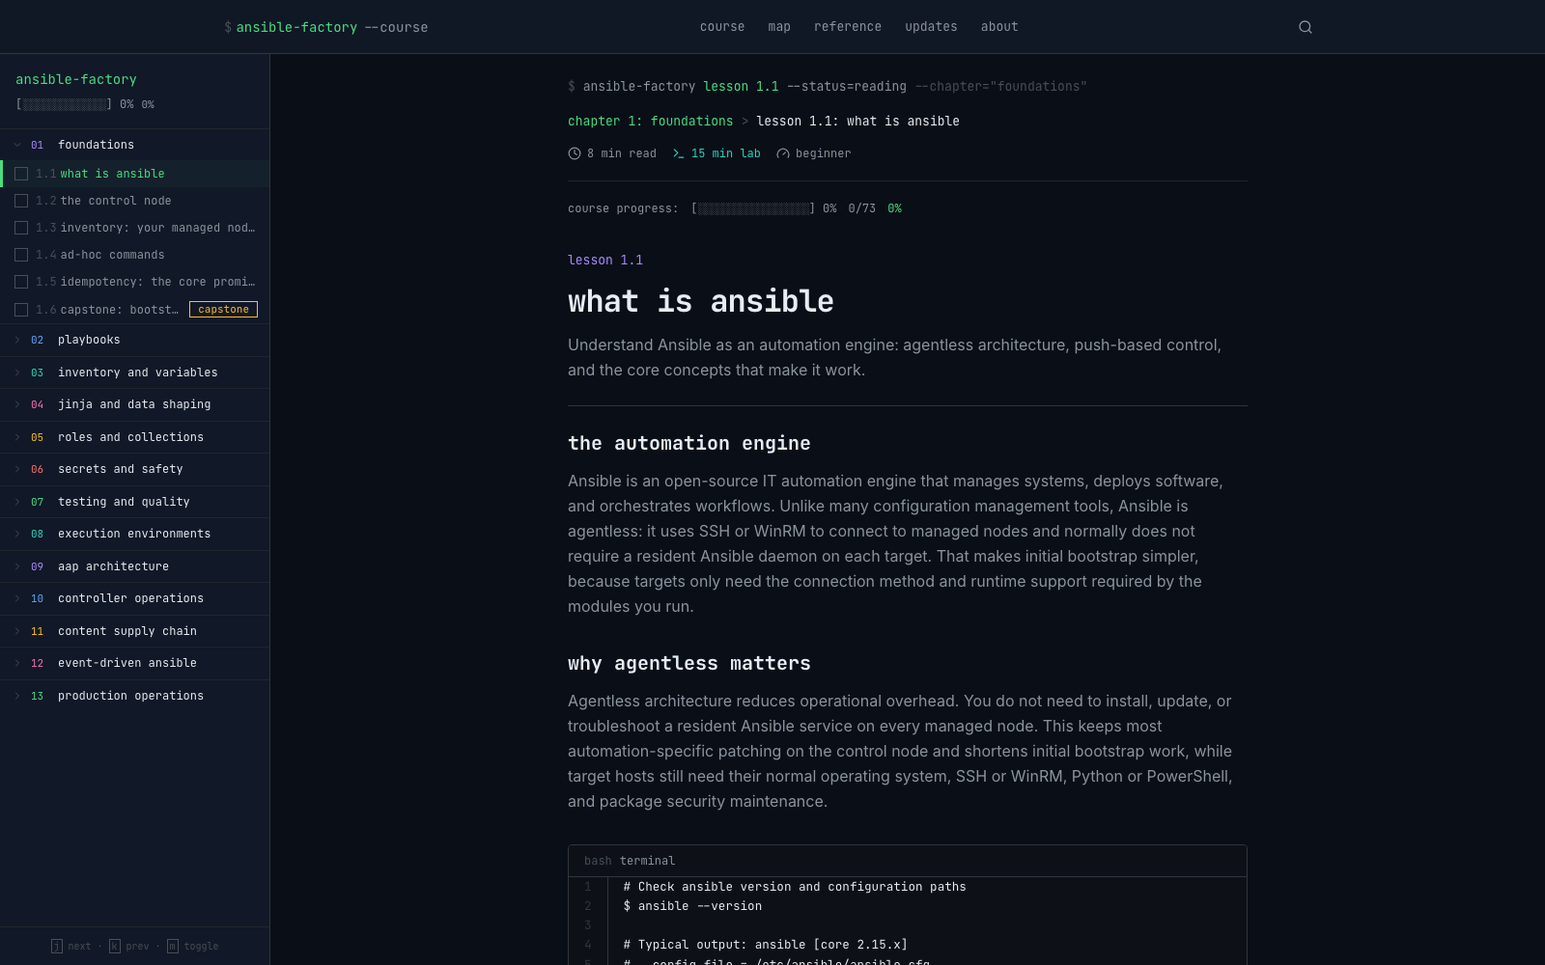Image resolution: width=1545 pixels, height=965 pixels.
Task: Expand the 03 inventory and variables chapter
Action: pos(134,372)
